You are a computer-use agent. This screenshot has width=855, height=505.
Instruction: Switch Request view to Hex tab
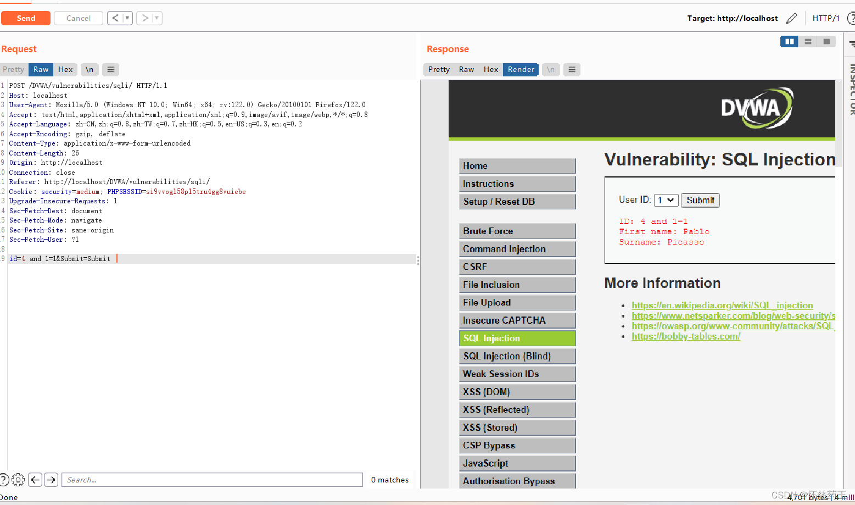(65, 69)
